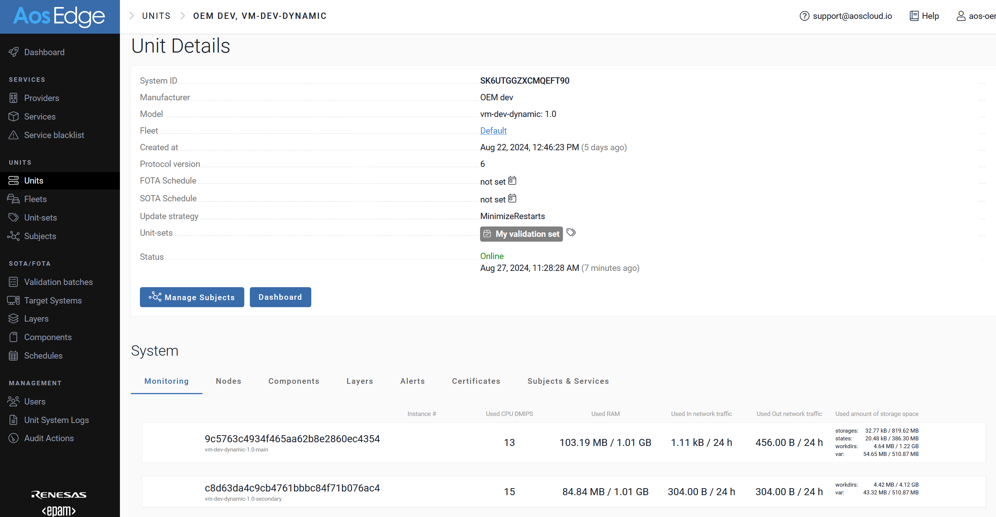The width and height of the screenshot is (996, 517).
Task: Open the Service blacklist section
Action: (54, 135)
